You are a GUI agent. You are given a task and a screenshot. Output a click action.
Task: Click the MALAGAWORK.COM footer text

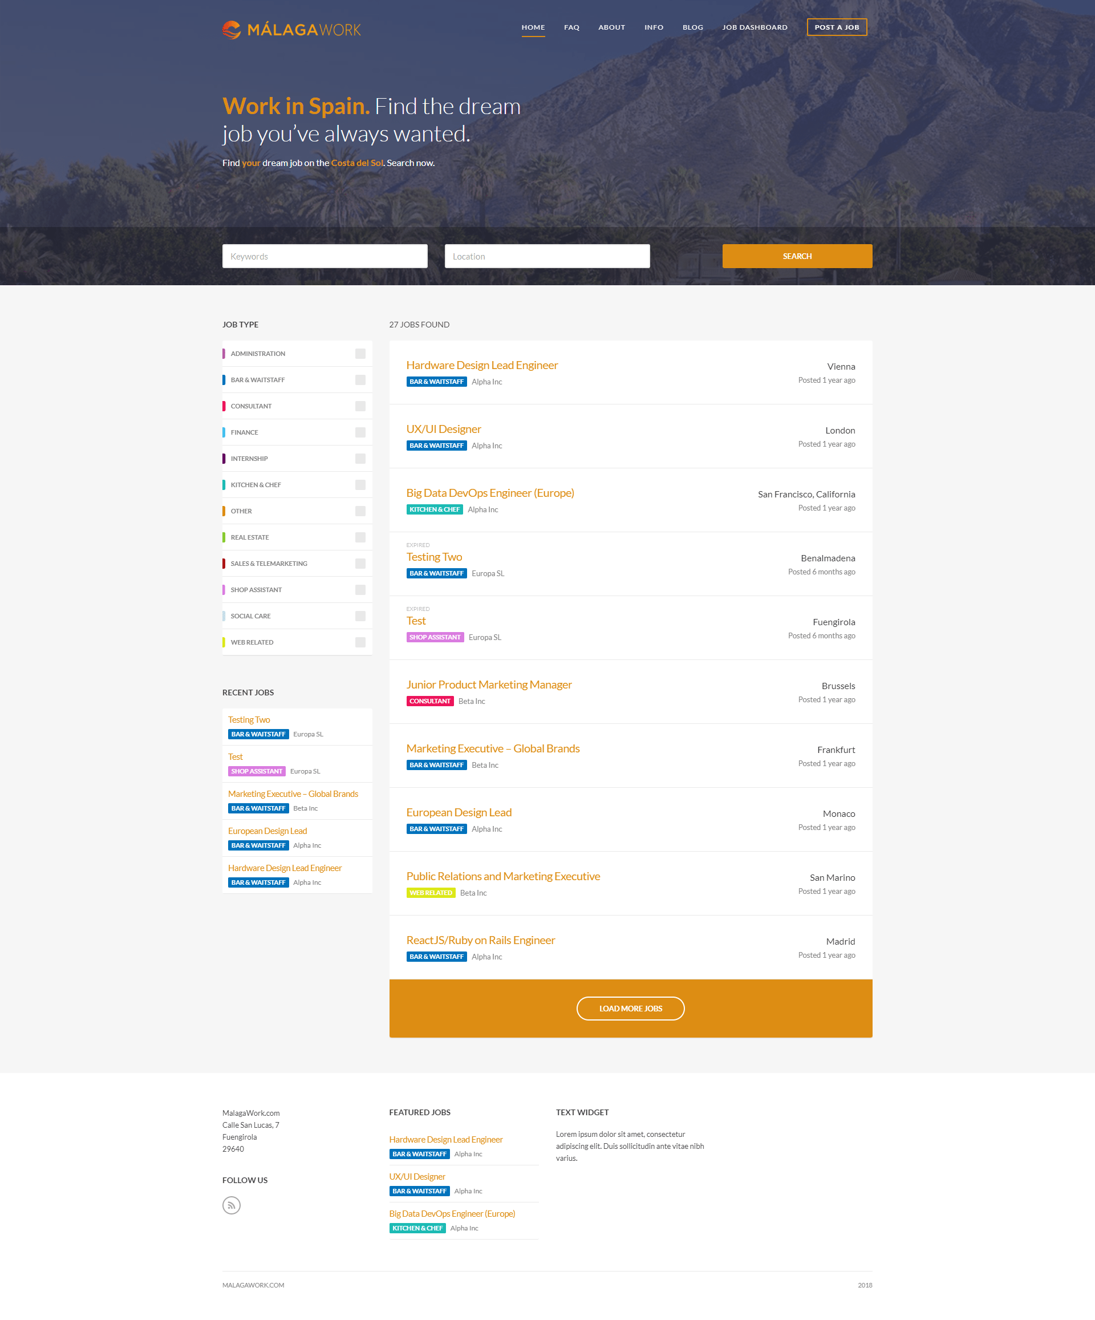point(253,1285)
